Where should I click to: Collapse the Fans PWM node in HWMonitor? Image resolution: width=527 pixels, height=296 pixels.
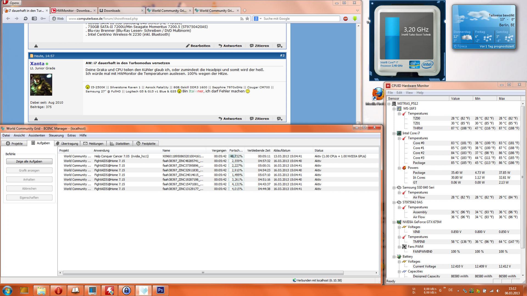click(399, 247)
